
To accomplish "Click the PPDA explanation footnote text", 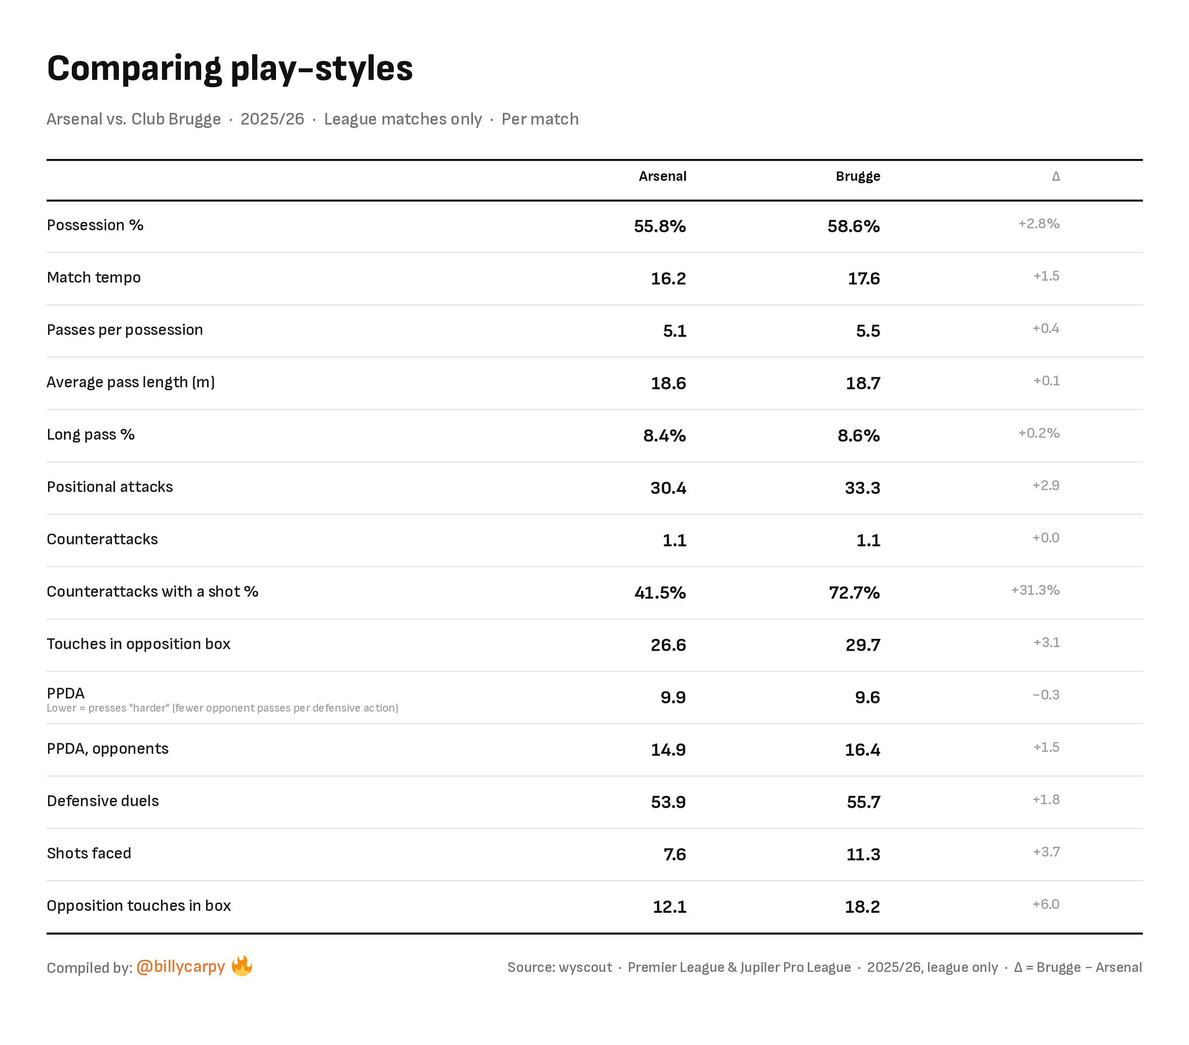I will pyautogui.click(x=222, y=708).
